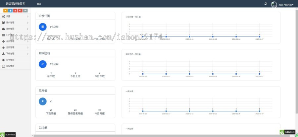Click the 用户管理 users icon

point(3,23)
